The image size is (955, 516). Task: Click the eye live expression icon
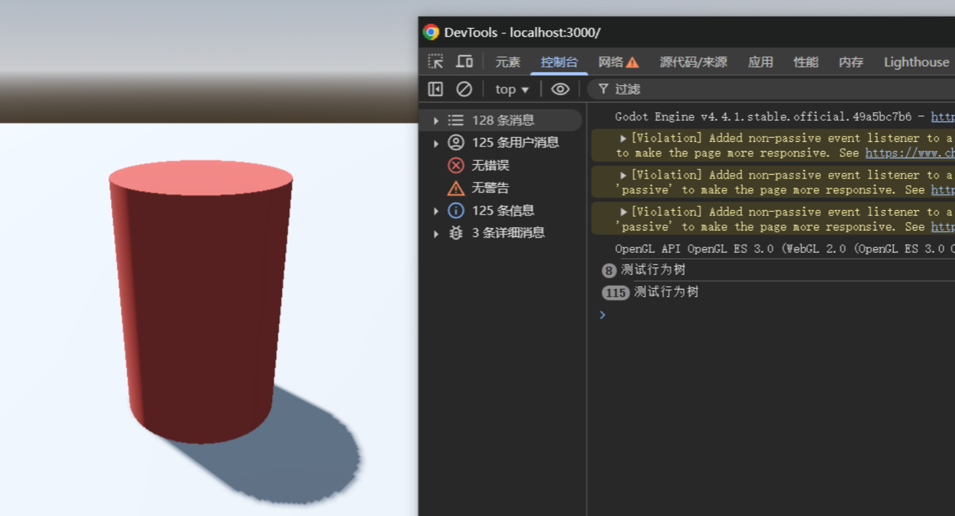560,89
